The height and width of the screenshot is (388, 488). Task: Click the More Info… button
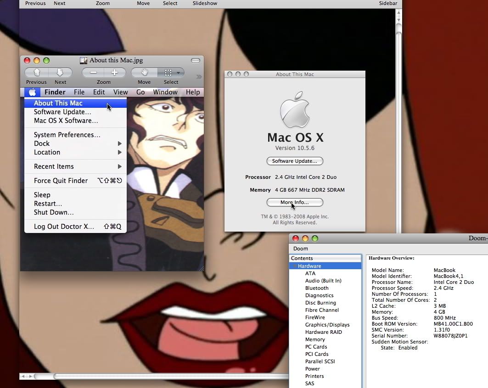[x=295, y=202]
